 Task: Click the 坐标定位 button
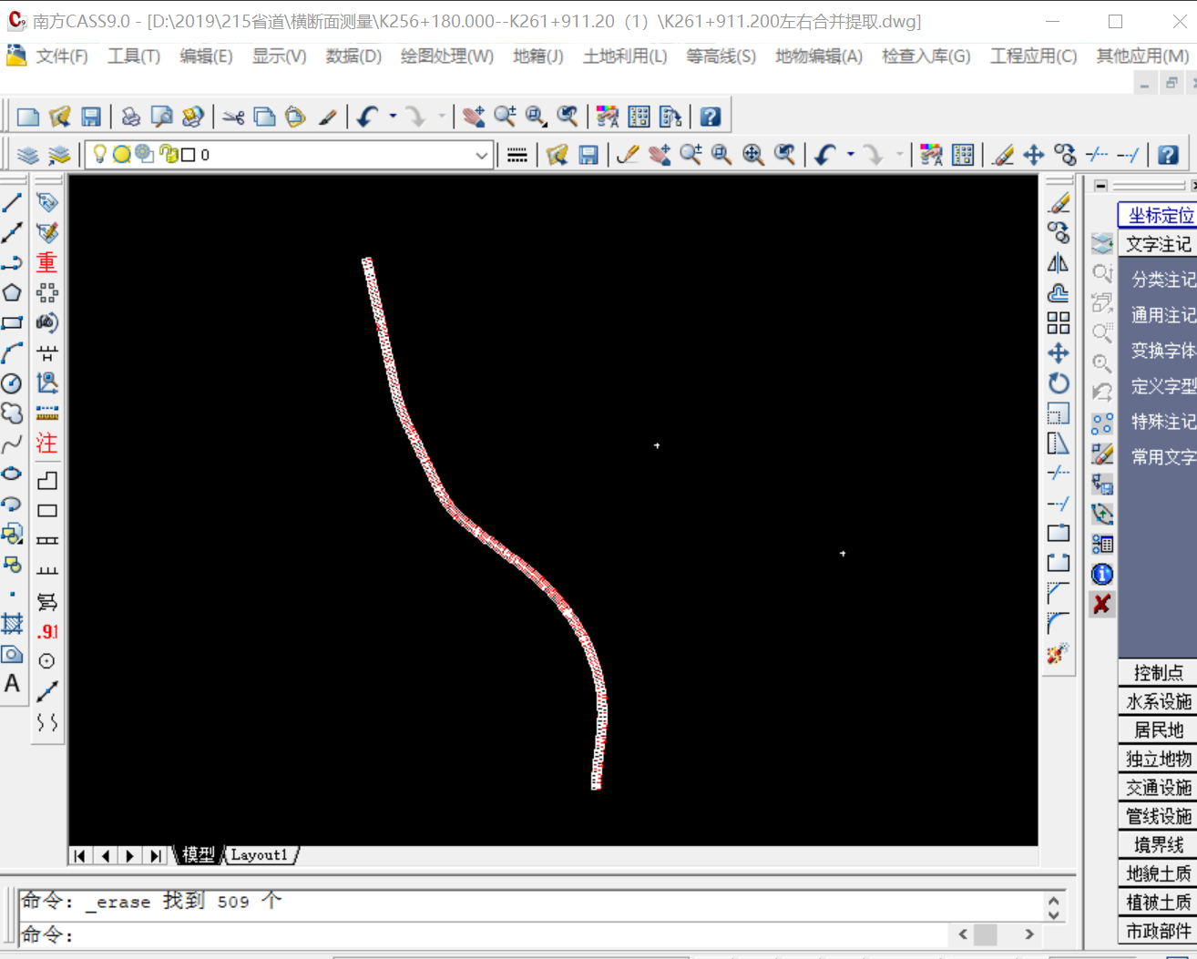(1159, 215)
